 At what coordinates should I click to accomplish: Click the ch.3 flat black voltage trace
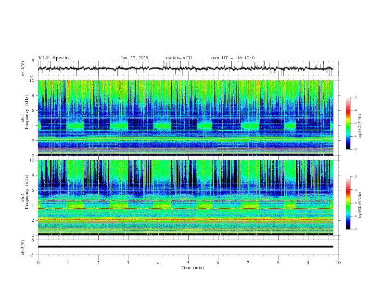(x=185, y=247)
